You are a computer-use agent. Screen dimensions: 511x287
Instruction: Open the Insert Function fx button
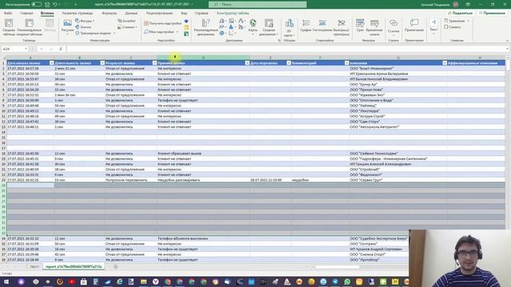(61, 49)
